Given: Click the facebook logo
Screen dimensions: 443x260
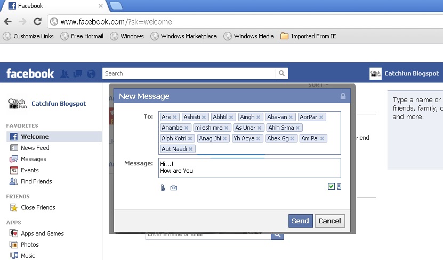Looking at the screenshot, I should point(30,73).
